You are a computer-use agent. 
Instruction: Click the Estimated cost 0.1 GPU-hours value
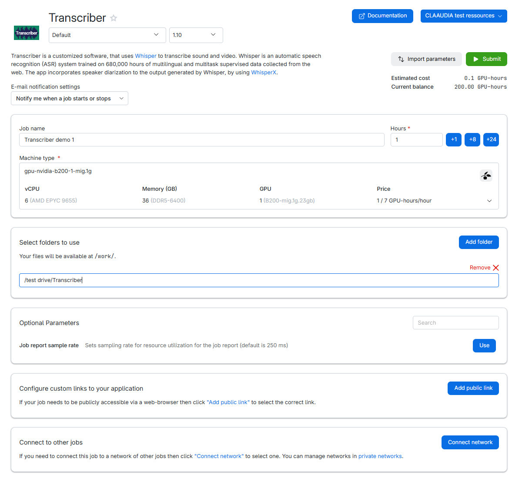tap(485, 78)
